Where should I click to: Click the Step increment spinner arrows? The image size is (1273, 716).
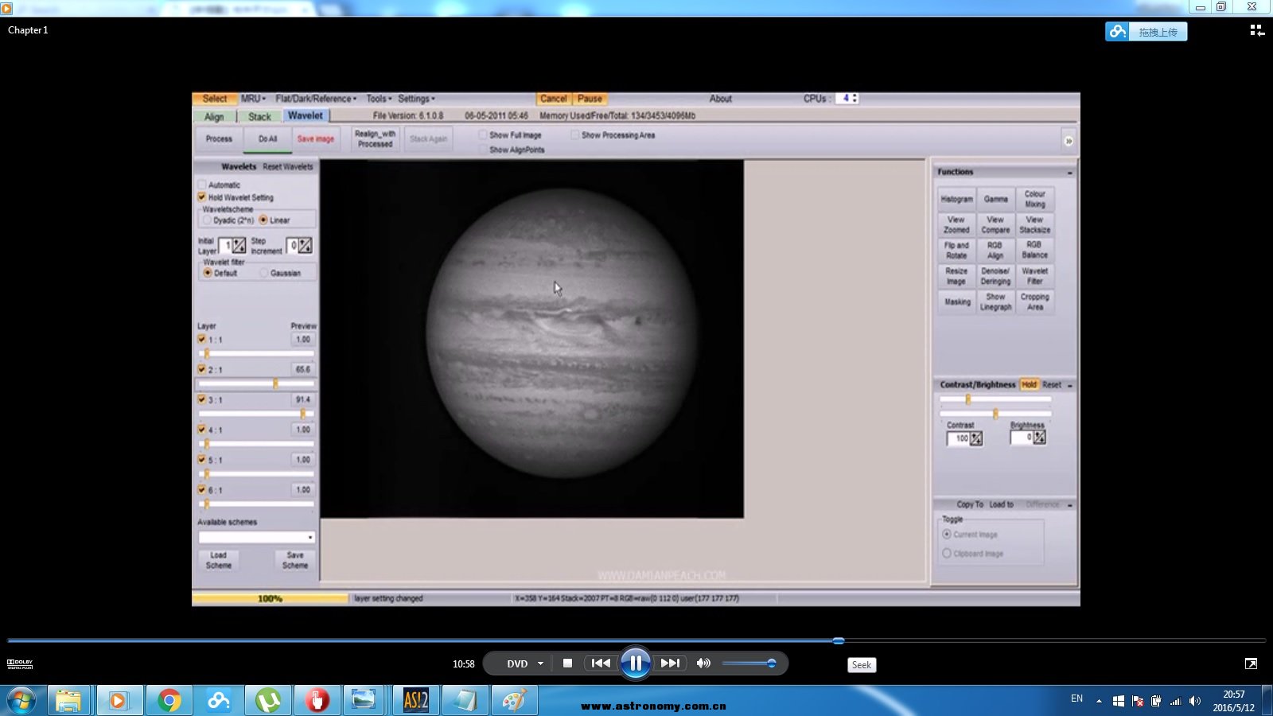[305, 246]
